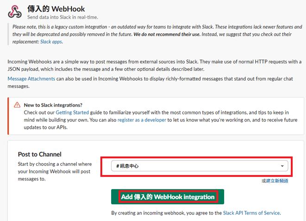Open the #訊息中心 channel selector

(x=199, y=166)
